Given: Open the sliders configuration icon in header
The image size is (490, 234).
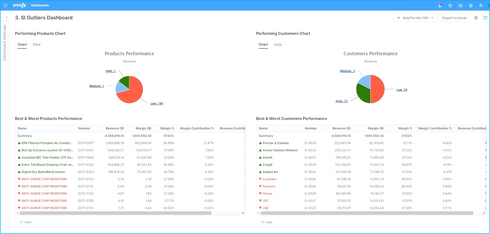Looking at the screenshot, I should click(460, 5).
